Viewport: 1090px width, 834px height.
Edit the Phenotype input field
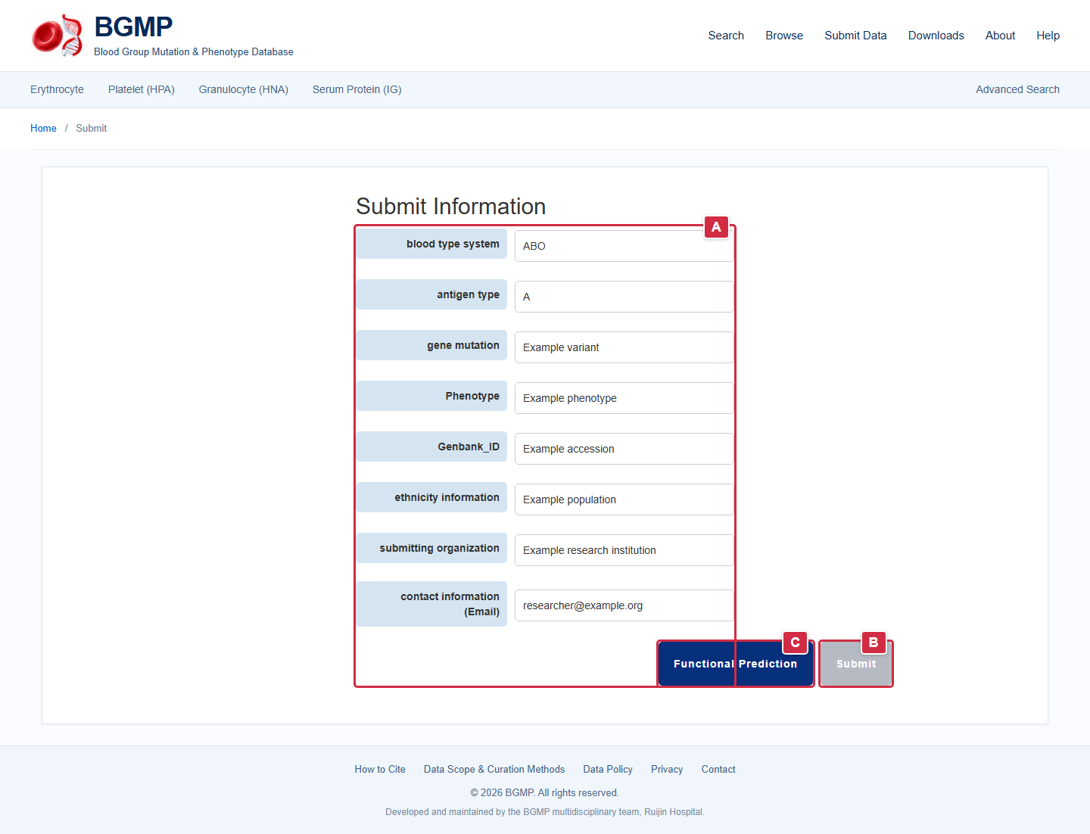(x=624, y=398)
